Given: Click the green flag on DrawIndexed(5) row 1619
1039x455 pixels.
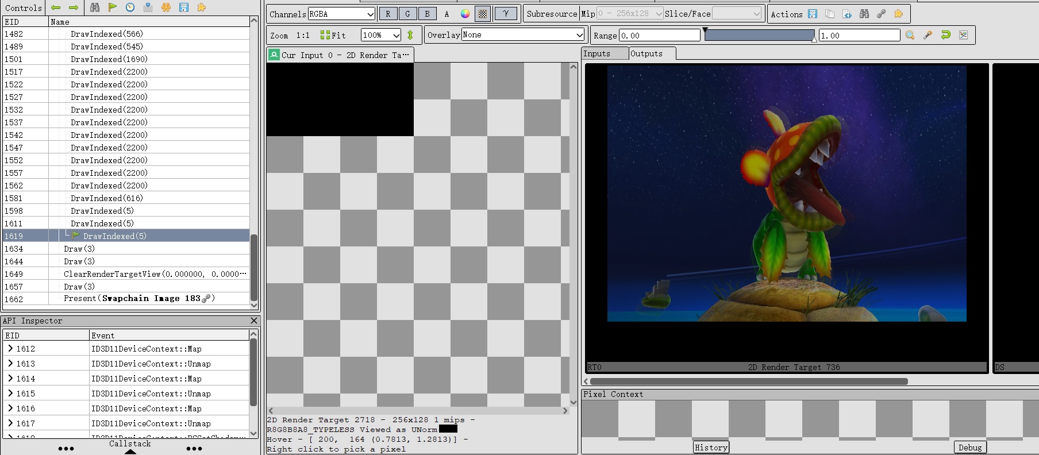Looking at the screenshot, I should coord(76,236).
